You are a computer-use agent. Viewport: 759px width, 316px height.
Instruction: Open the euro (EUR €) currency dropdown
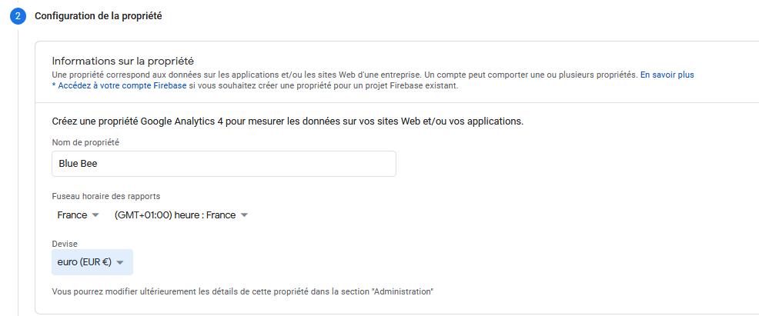point(92,262)
